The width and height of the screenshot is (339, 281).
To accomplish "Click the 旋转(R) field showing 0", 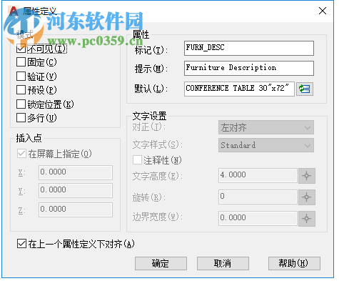I will (x=258, y=197).
